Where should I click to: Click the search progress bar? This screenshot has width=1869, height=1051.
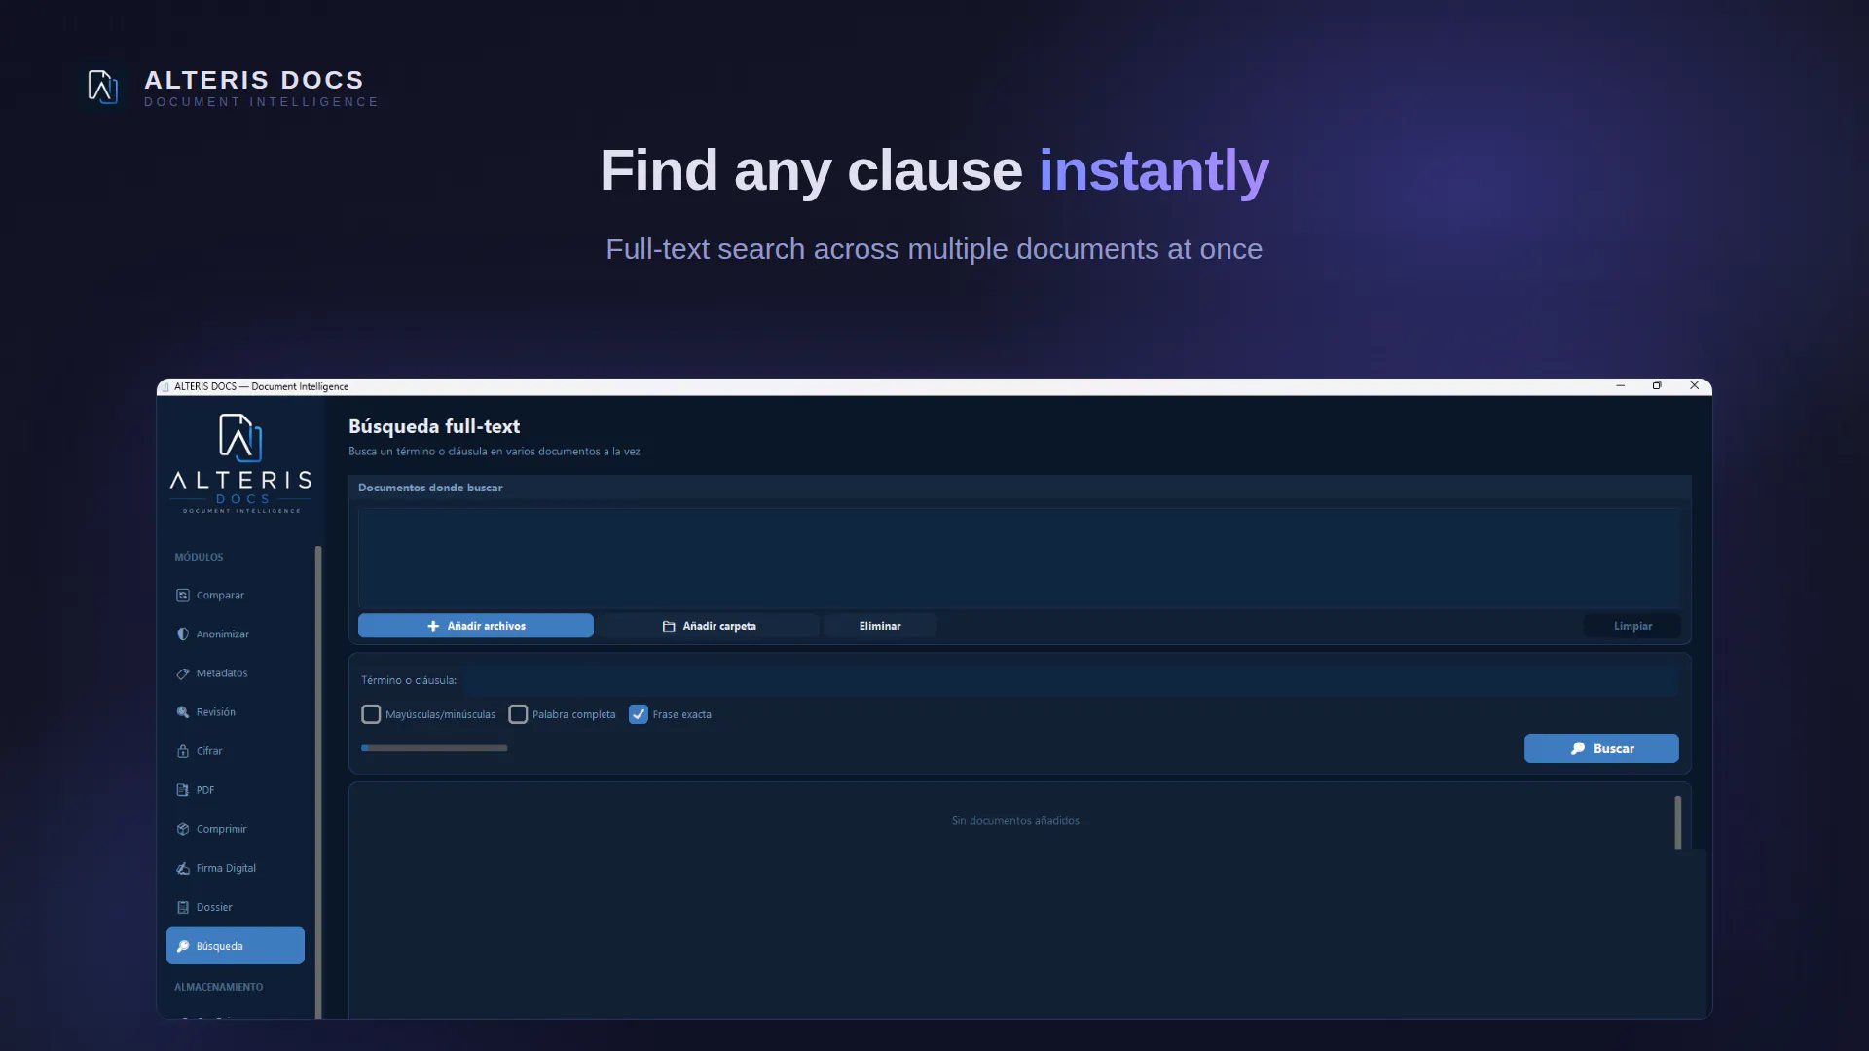[434, 748]
